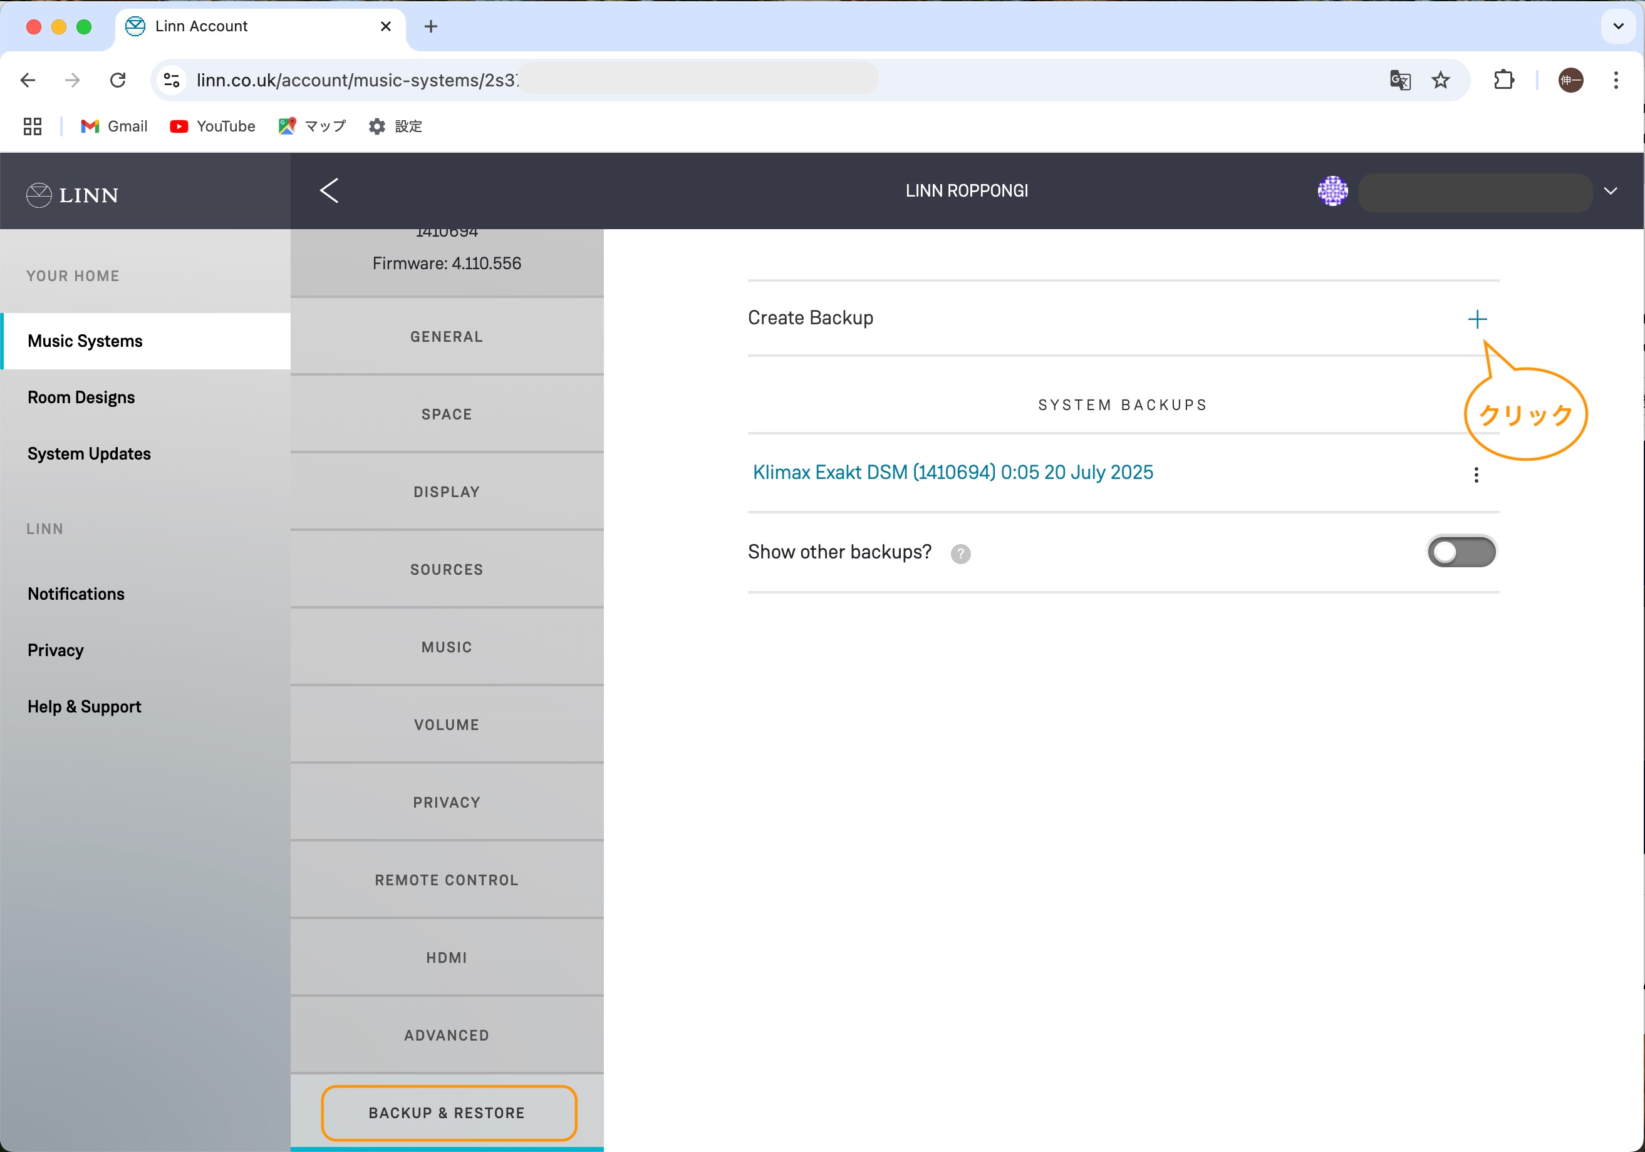This screenshot has height=1152, width=1645.
Task: Select the Linn Account browser tab
Action: point(260,26)
